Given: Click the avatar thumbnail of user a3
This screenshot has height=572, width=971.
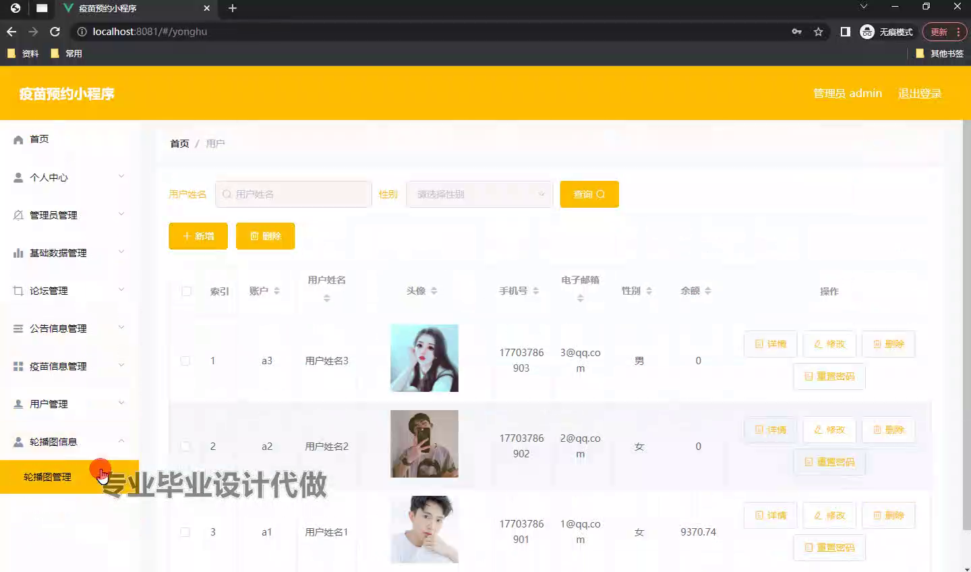Looking at the screenshot, I should pos(424,358).
